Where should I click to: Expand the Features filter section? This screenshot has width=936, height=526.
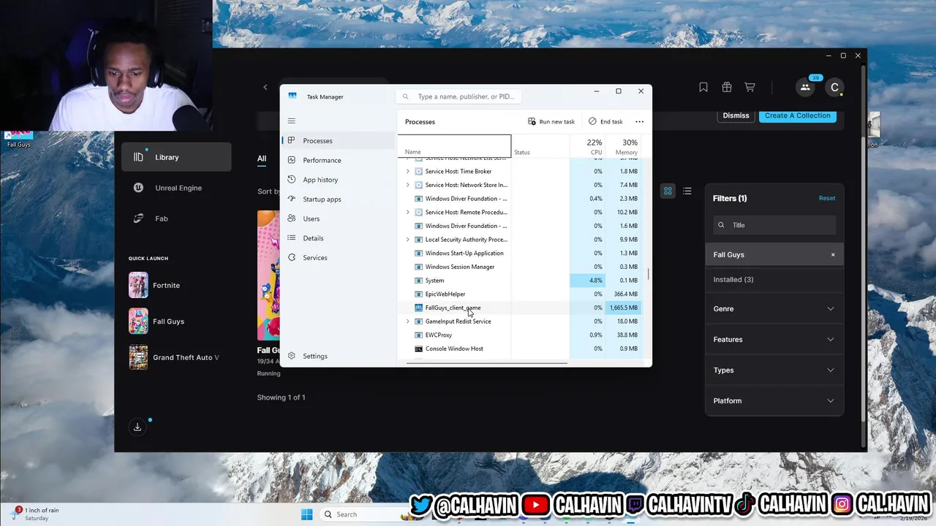tap(774, 340)
